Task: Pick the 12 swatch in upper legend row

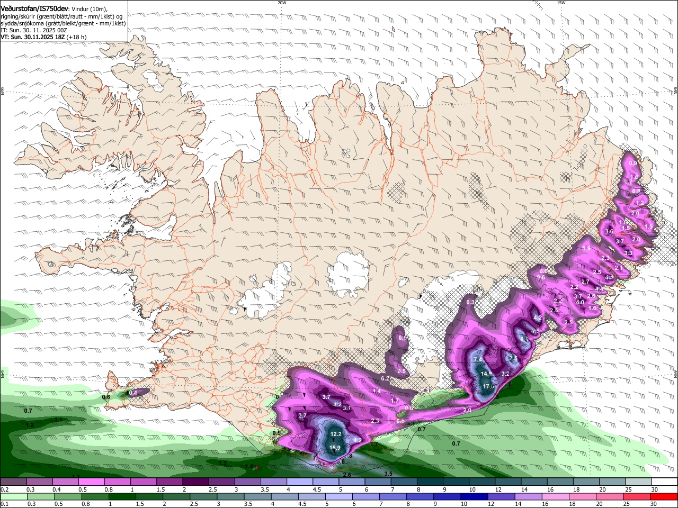Action: coord(508,482)
